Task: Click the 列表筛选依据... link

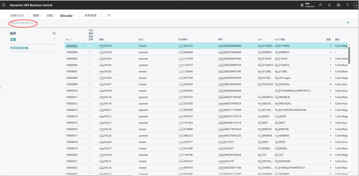Action: click(x=20, y=48)
